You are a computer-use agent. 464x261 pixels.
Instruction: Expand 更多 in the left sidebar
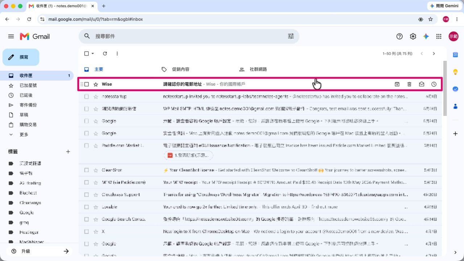(24, 134)
